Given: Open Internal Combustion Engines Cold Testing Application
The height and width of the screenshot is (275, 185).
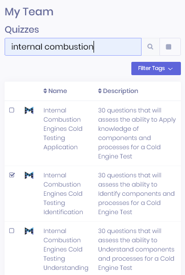Looking at the screenshot, I should [63, 129].
